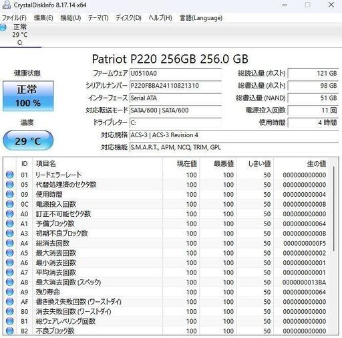342x338 pixels.
Task: Click raw value 0000000000F5 in A4 row
Action: pyautogui.click(x=304, y=243)
